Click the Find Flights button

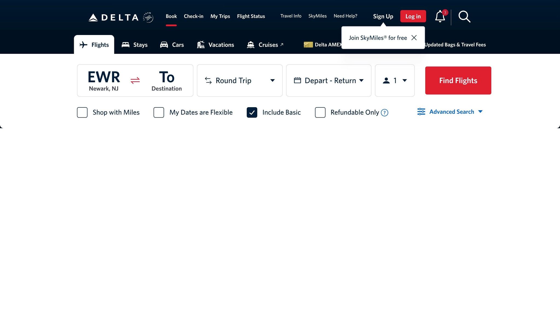458,80
